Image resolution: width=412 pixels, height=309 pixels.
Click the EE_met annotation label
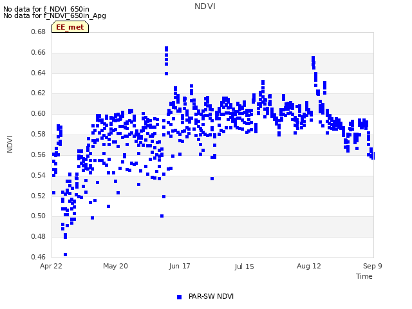point(70,27)
